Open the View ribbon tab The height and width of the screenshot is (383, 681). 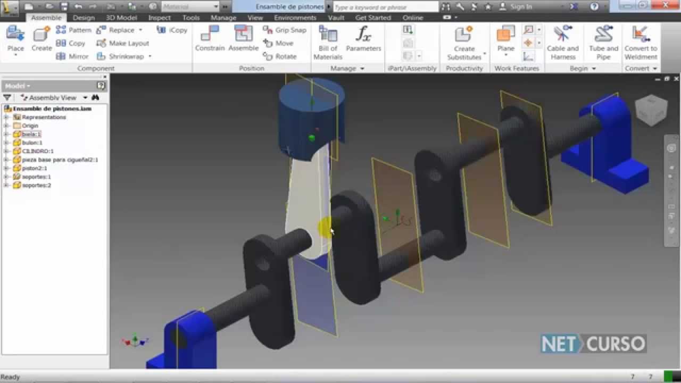click(255, 18)
